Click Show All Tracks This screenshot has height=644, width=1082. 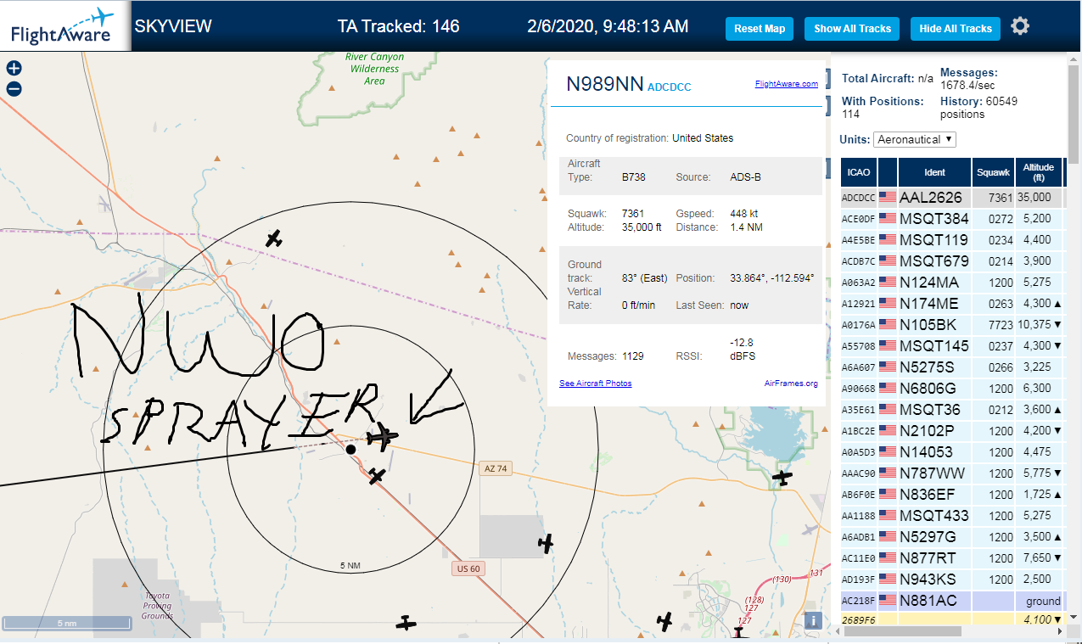coord(852,28)
